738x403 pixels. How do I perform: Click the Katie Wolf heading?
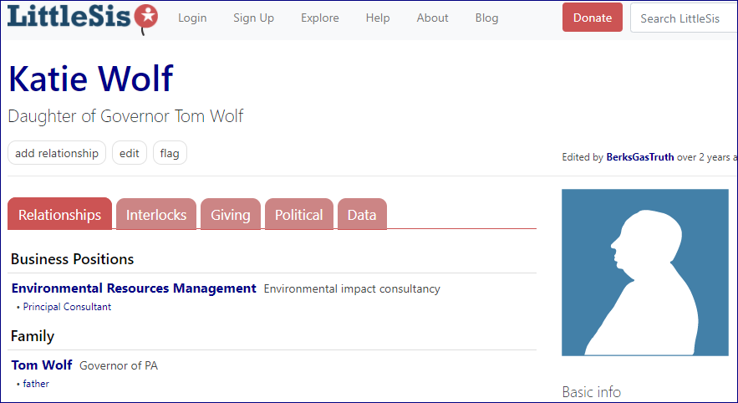tap(91, 78)
